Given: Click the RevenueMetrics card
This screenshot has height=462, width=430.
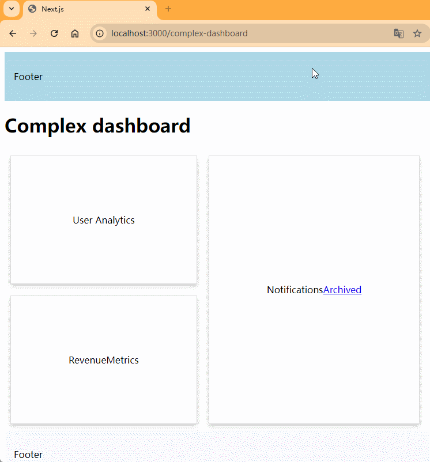Looking at the screenshot, I should pyautogui.click(x=104, y=360).
